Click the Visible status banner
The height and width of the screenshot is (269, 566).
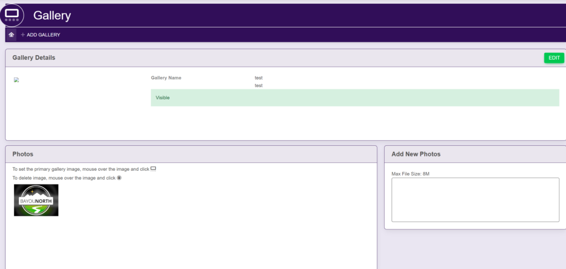point(354,98)
